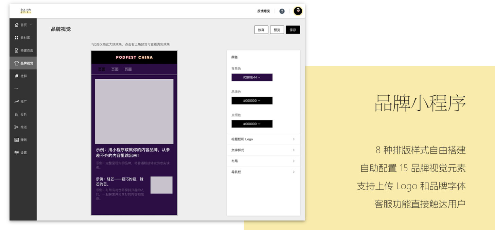Expand the 布局 layout section
The height and width of the screenshot is (230, 495).
[x=263, y=161]
